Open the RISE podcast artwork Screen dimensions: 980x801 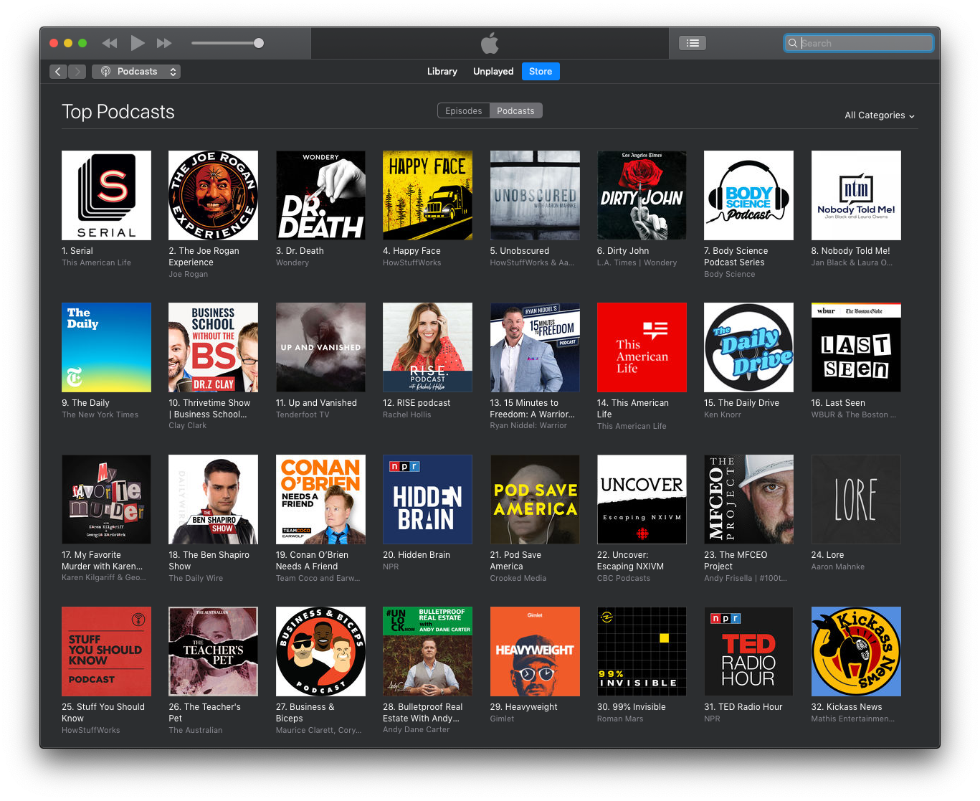(427, 347)
